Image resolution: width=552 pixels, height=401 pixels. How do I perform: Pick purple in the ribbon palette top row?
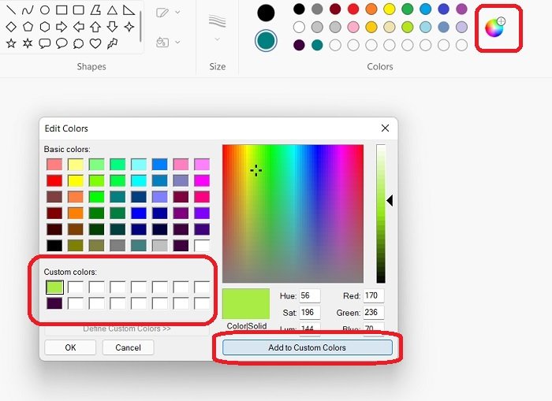461,9
